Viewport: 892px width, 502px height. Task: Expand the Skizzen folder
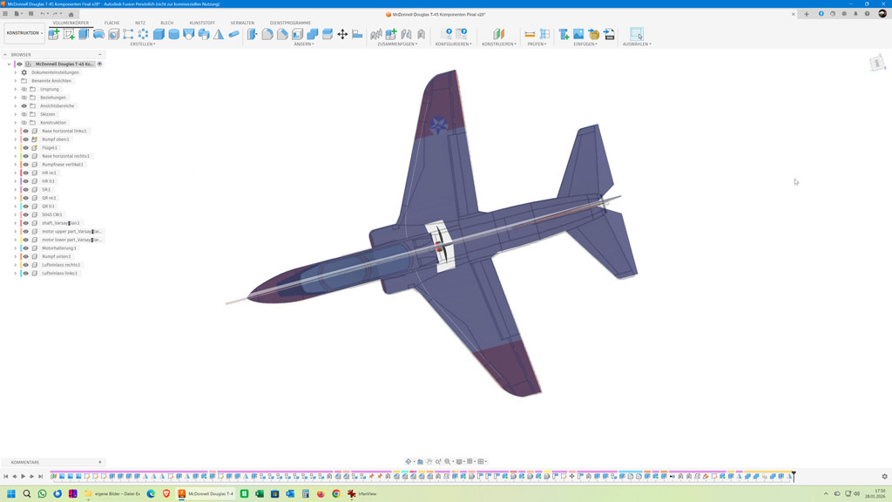16,114
